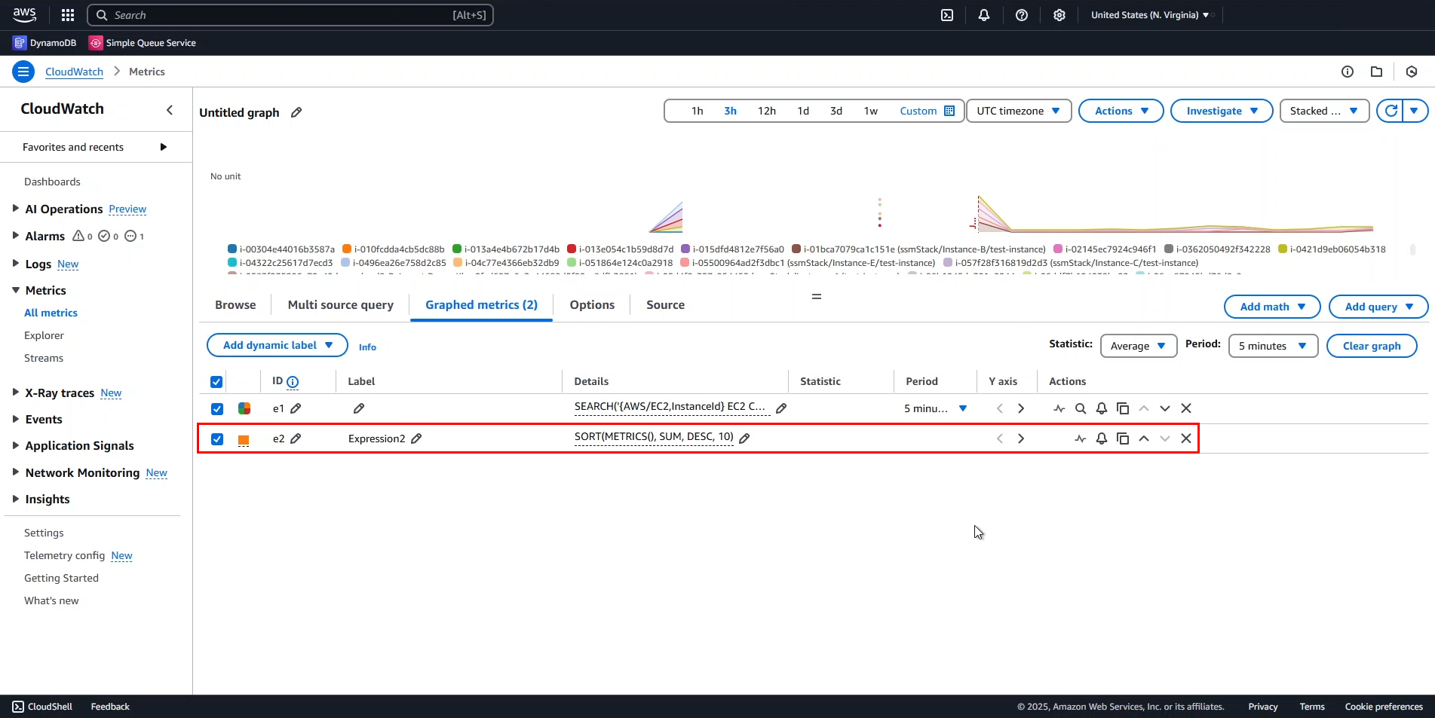Select the 12h time range
The height and width of the screenshot is (718, 1435).
[x=766, y=111]
